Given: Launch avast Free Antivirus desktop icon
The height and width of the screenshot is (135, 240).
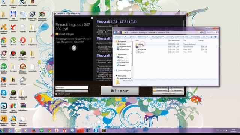Looking at the screenshot, I should [x=4, y=27].
